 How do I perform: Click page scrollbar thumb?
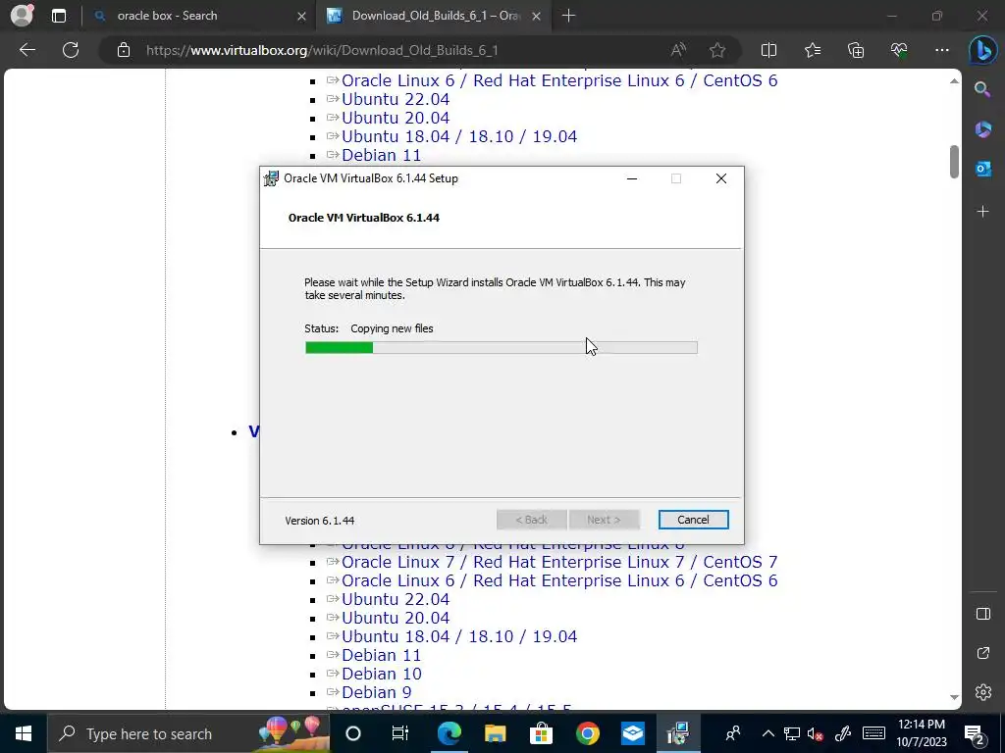click(954, 162)
